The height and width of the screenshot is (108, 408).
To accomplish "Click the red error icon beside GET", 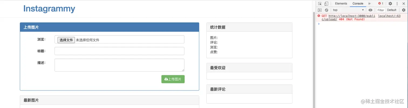I will (x=319, y=16).
